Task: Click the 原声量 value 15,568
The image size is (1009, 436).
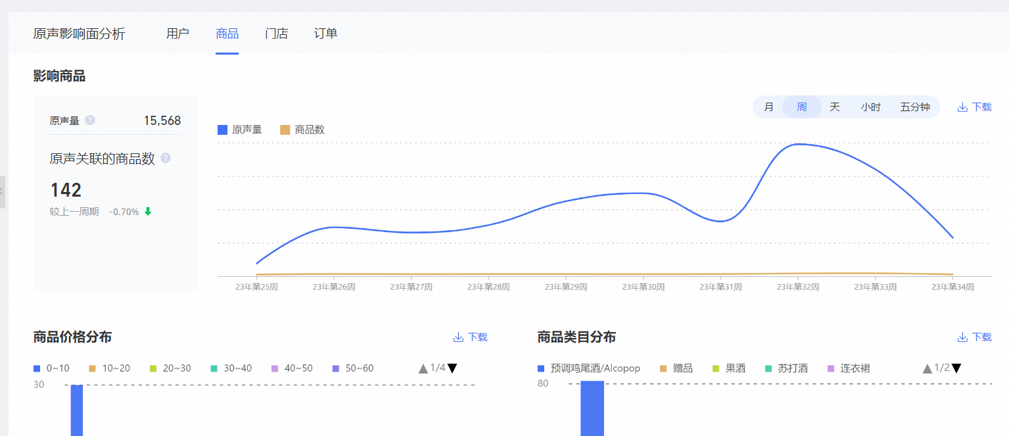Action: pyautogui.click(x=162, y=120)
